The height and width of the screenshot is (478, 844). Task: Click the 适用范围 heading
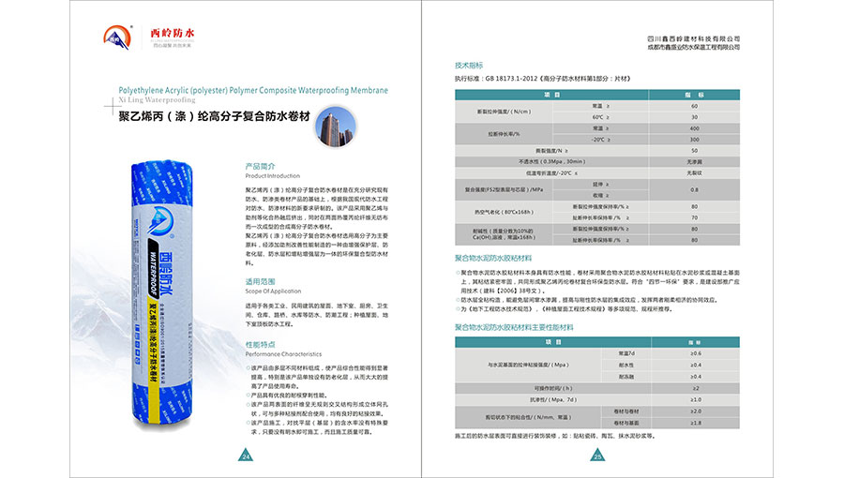(260, 282)
